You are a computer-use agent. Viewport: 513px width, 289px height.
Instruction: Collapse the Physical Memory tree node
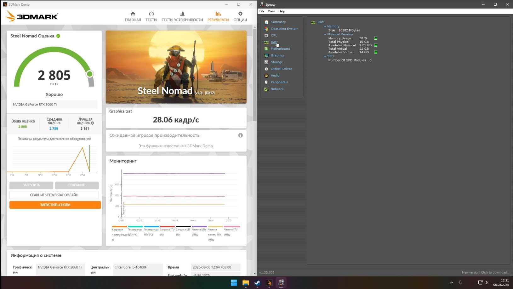click(x=325, y=34)
